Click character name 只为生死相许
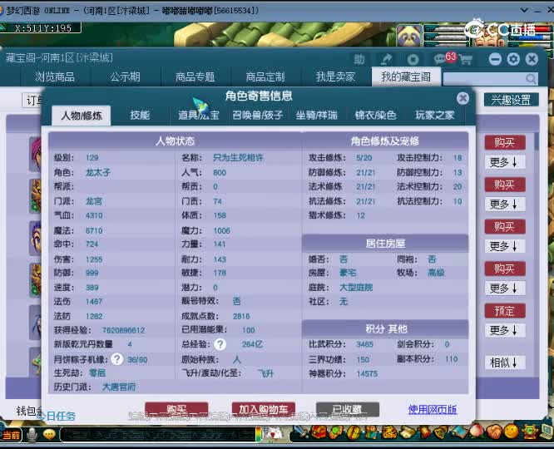The width and height of the screenshot is (554, 449). 238,157
